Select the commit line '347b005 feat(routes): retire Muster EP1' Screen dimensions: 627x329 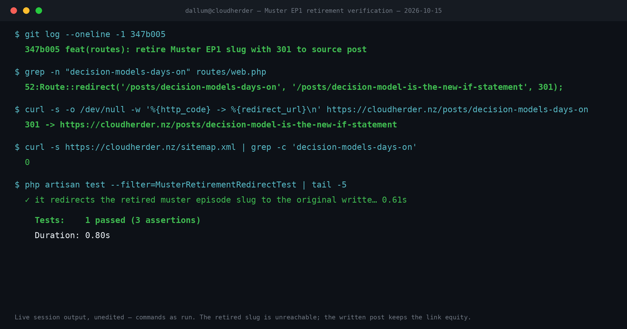[196, 50]
